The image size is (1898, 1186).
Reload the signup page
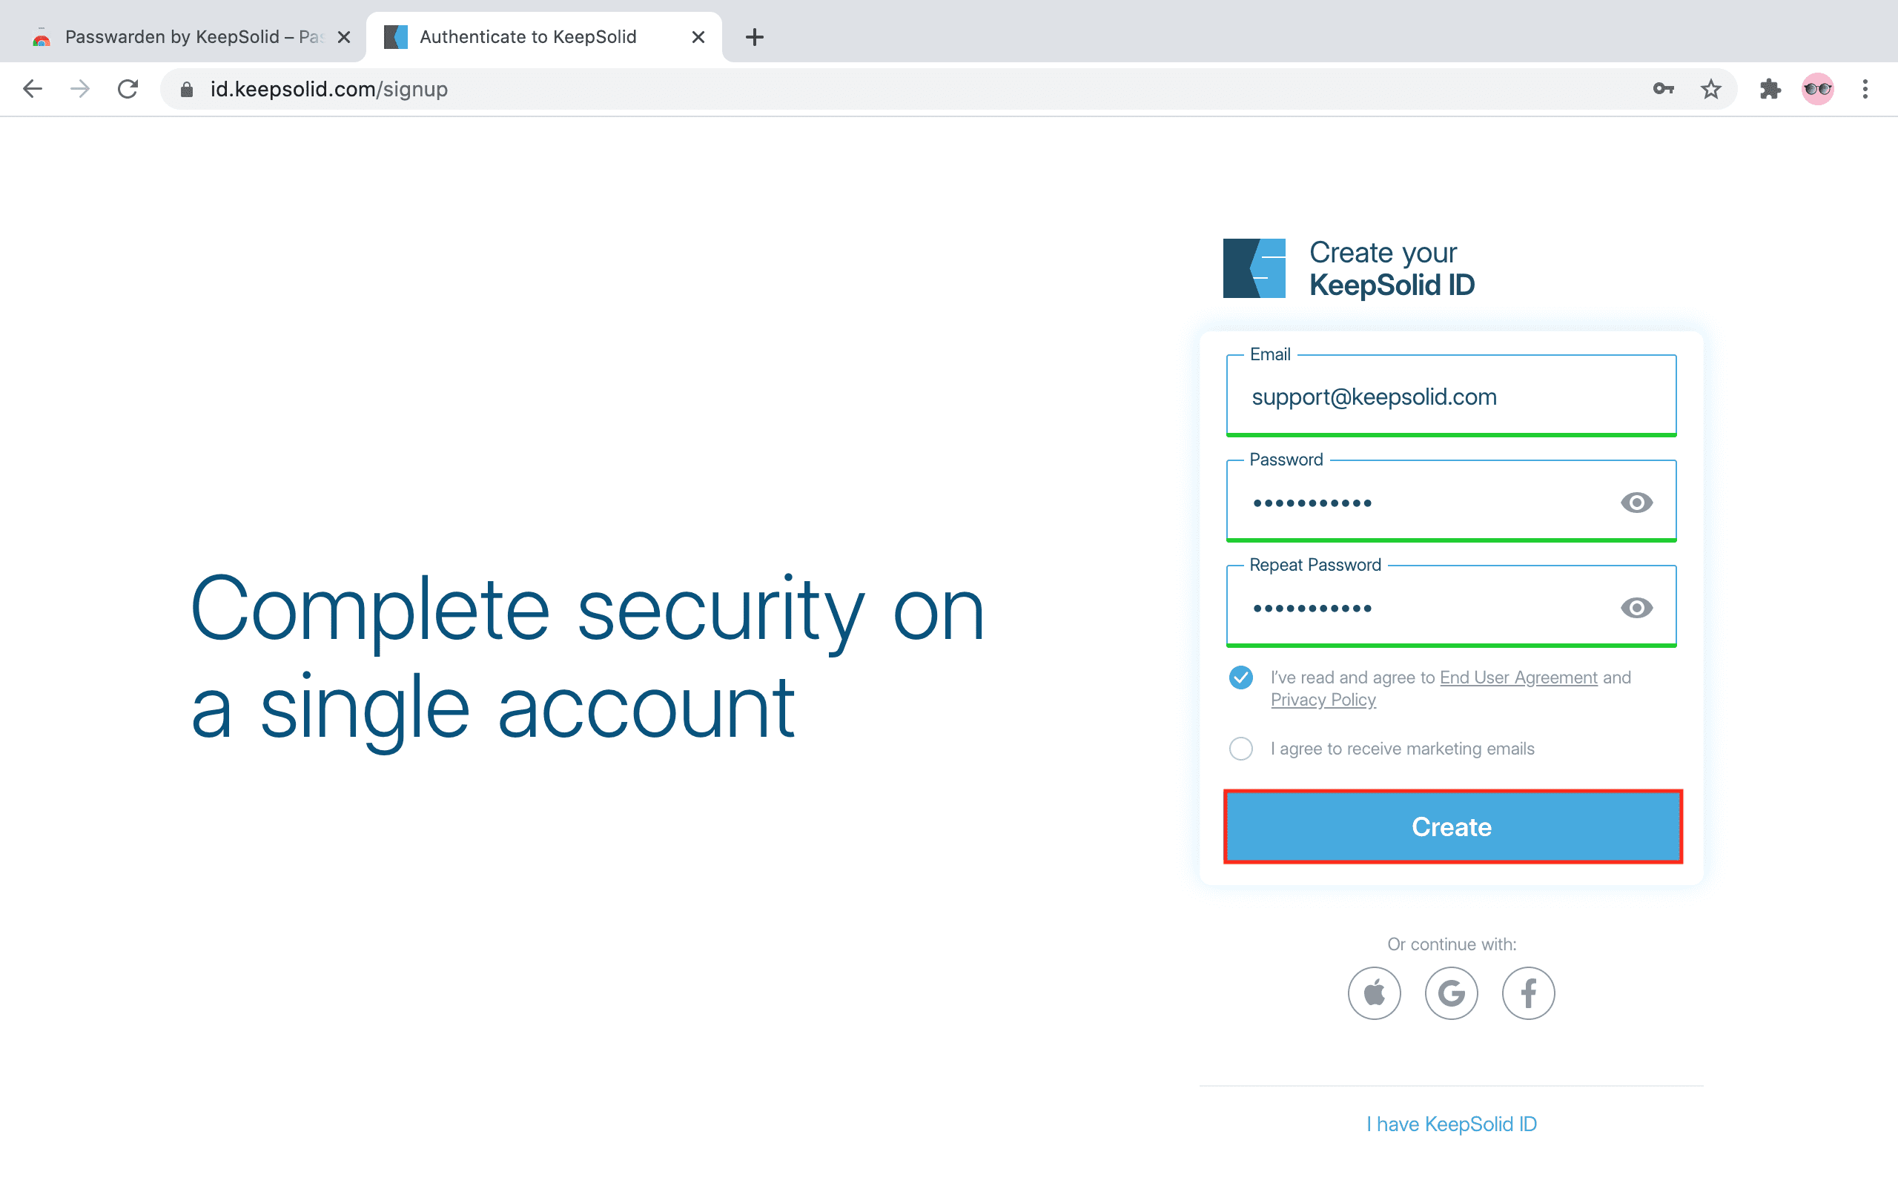pos(128,90)
